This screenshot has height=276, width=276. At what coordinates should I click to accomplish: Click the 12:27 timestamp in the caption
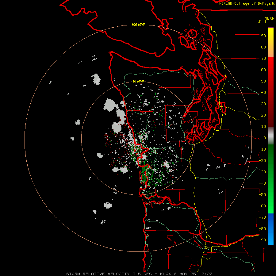coord(206,274)
